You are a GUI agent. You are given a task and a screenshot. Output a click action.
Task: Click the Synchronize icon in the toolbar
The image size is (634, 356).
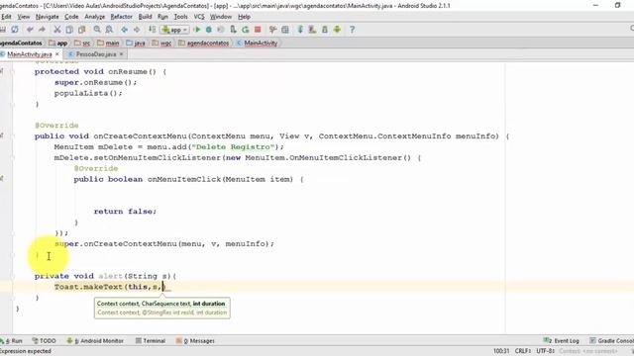tap(15, 30)
